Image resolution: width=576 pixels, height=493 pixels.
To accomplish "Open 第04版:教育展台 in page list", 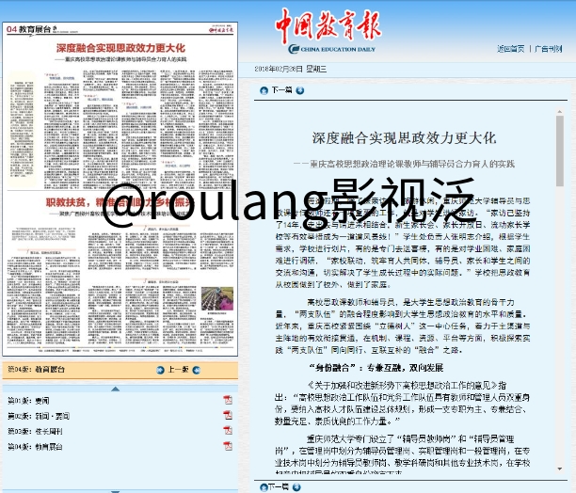I will pyautogui.click(x=35, y=447).
